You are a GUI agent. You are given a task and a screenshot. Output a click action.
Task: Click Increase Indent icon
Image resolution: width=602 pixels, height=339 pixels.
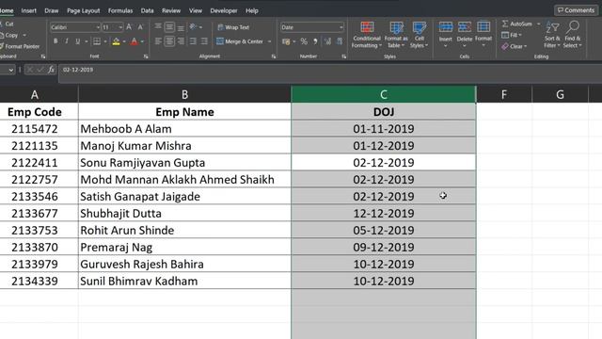tap(204, 41)
